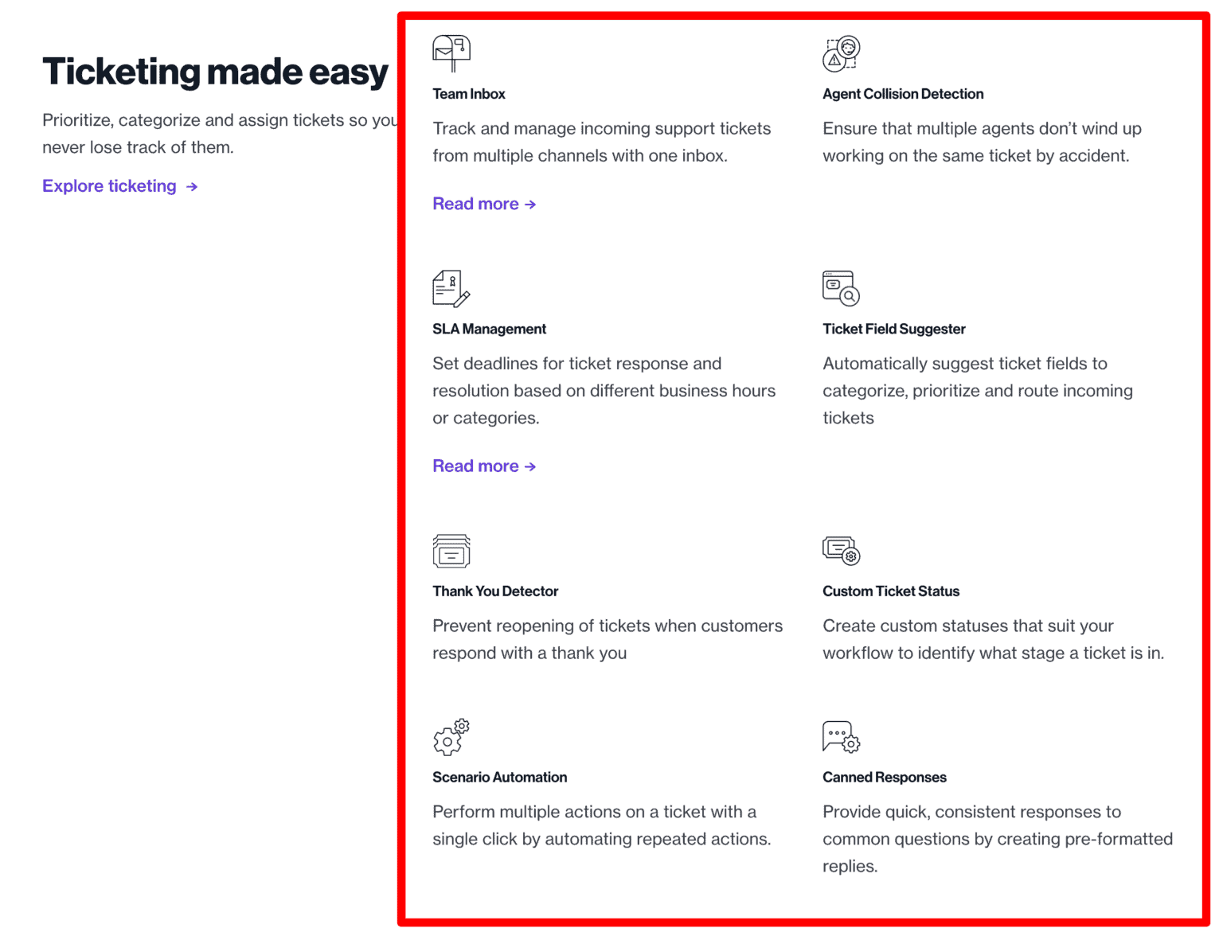Click Read more under Team Inbox
The height and width of the screenshot is (932, 1223).
[475, 204]
